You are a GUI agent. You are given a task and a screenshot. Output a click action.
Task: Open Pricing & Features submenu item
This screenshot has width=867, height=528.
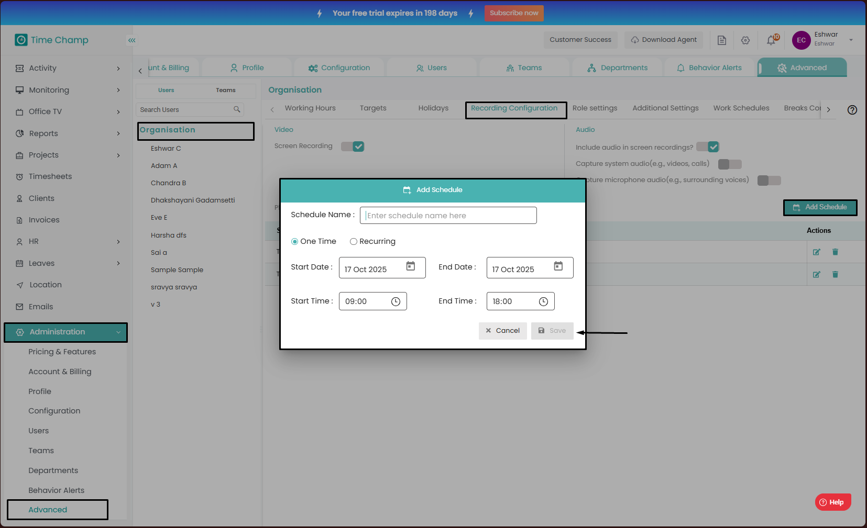pos(62,352)
